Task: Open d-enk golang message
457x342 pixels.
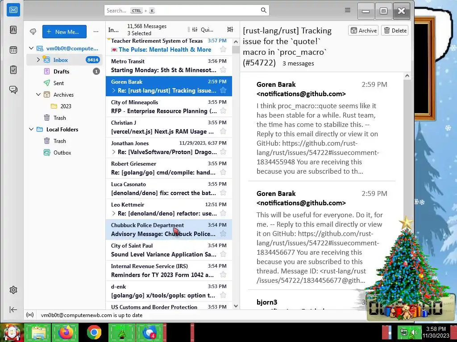Action: click(169, 291)
